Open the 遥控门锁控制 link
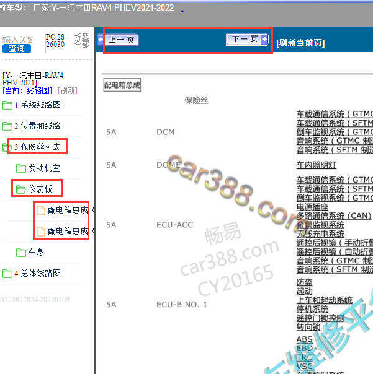373x374 pixels. coord(320,318)
